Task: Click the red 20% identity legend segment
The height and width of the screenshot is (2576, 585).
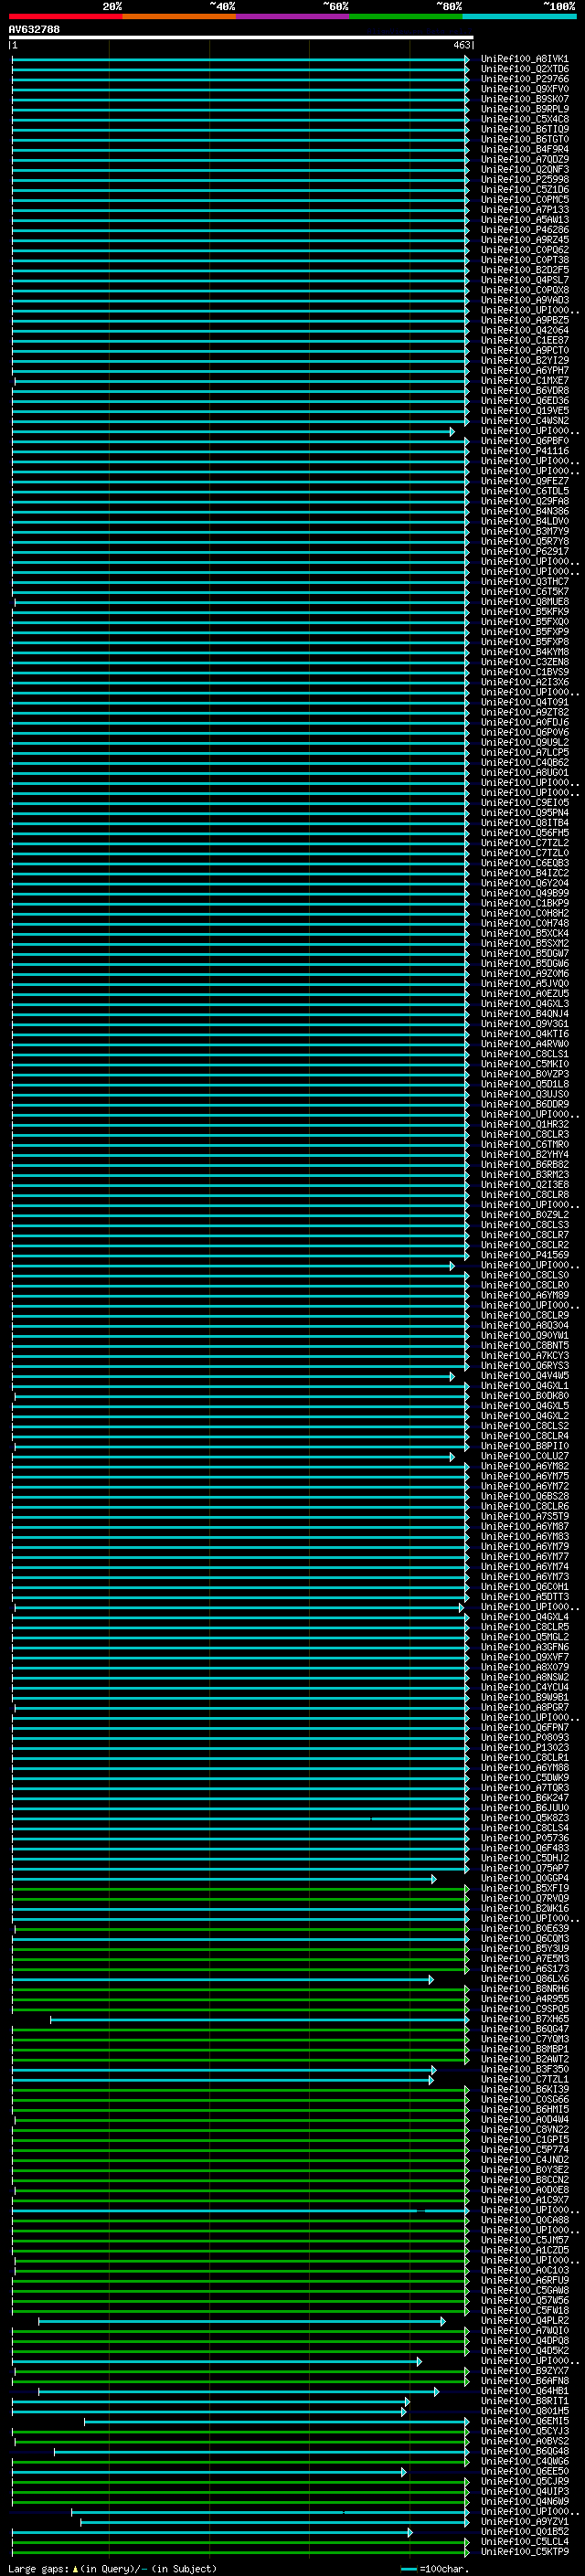Action: pyautogui.click(x=65, y=16)
